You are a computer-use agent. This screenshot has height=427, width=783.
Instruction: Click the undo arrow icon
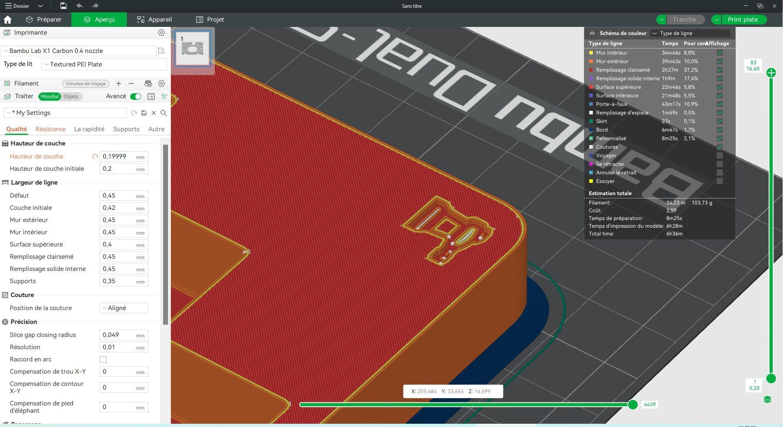(80, 6)
